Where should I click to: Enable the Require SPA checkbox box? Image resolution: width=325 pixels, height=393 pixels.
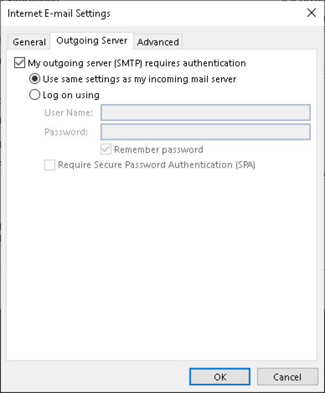coord(50,165)
